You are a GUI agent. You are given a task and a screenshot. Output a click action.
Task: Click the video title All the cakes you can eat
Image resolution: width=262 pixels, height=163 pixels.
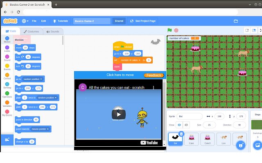coord(116,88)
